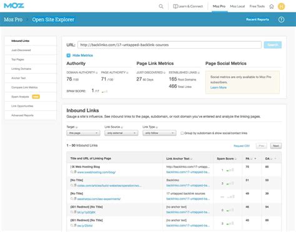Viewport: 296px width, 232px height.
Task: Open the search magnifier in top navigation
Action: tap(161, 6)
